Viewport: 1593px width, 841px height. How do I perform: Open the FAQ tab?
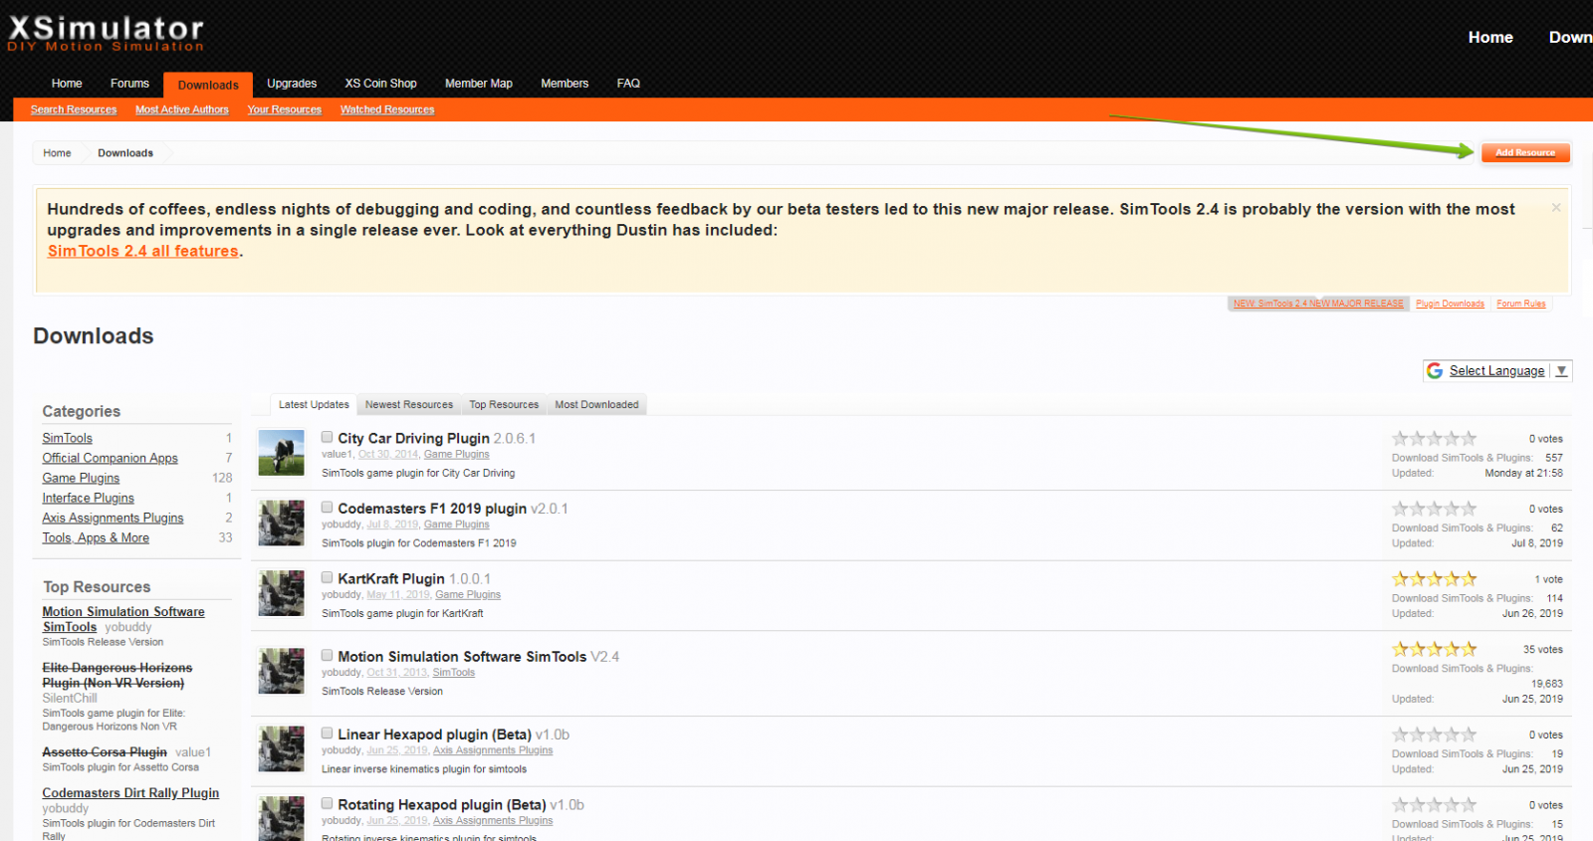point(628,84)
